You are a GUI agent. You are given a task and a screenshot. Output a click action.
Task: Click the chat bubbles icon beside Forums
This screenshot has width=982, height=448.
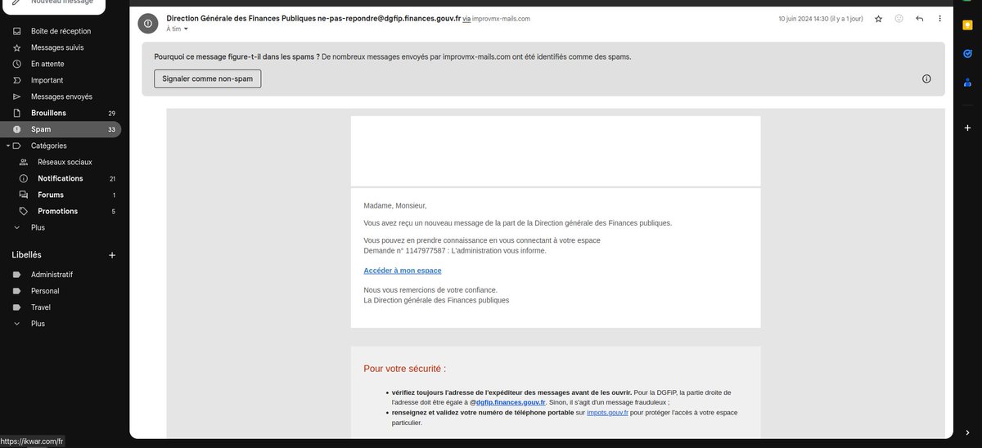pyautogui.click(x=23, y=195)
